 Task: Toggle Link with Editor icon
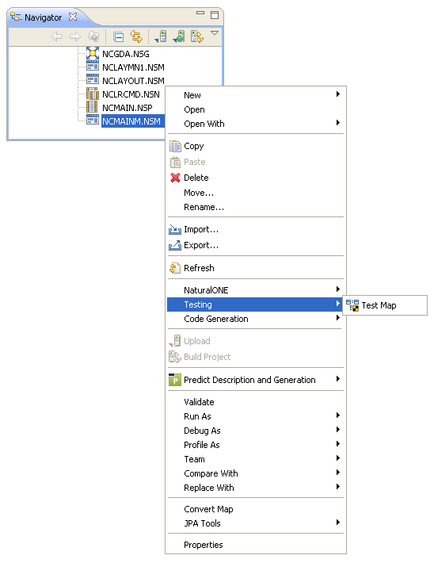pos(136,36)
